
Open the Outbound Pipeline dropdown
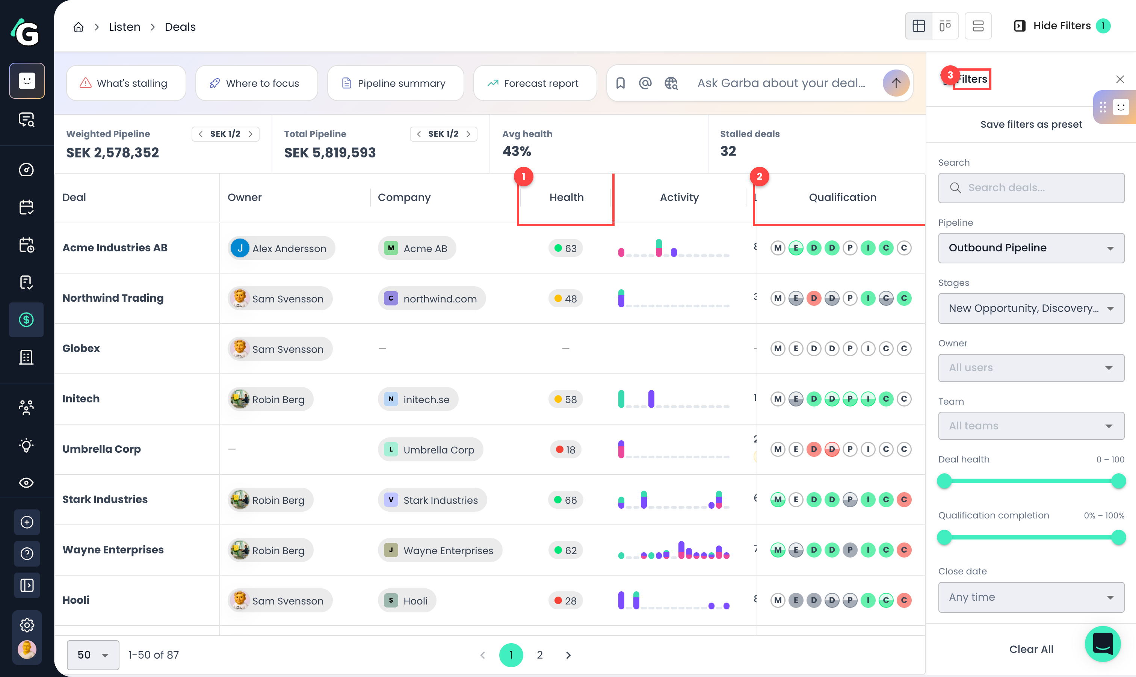pyautogui.click(x=1031, y=248)
